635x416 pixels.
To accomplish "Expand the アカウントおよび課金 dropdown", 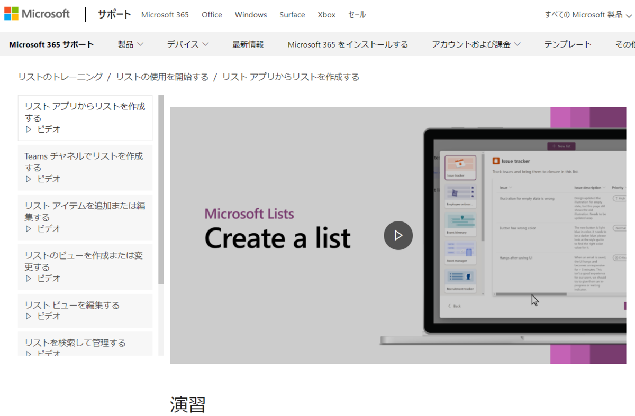I will pos(475,44).
